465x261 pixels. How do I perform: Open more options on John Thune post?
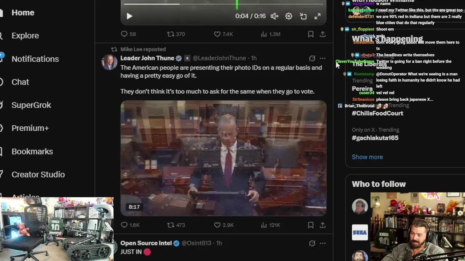tap(323, 58)
